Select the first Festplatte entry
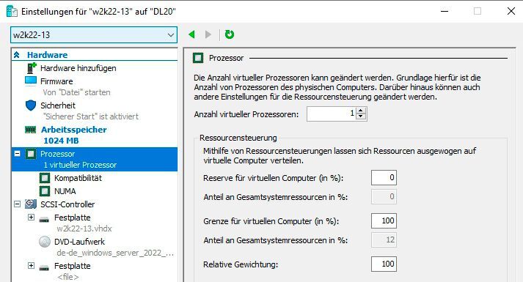 pyautogui.click(x=73, y=218)
